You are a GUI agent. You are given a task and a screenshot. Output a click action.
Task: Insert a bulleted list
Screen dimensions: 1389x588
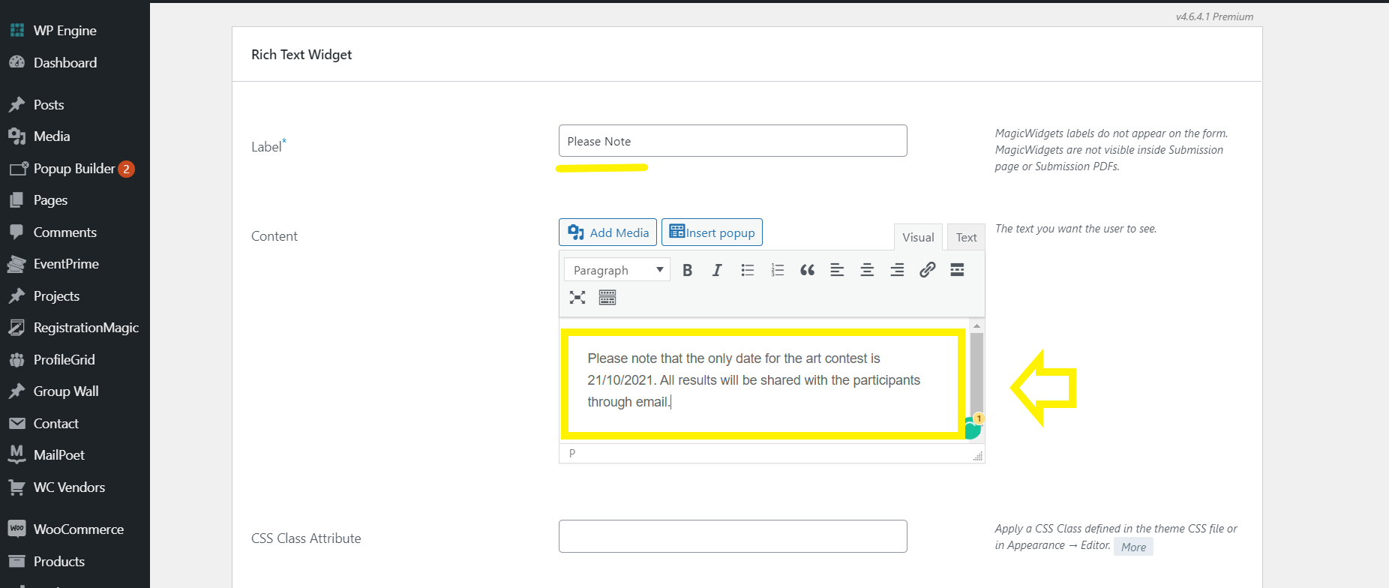747,270
